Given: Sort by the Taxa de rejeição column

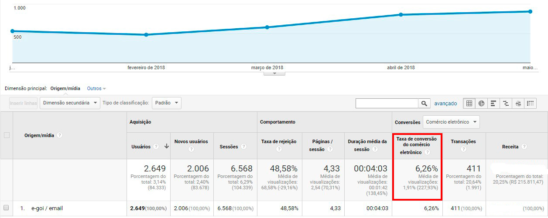Looking at the screenshot, I should (x=278, y=141).
